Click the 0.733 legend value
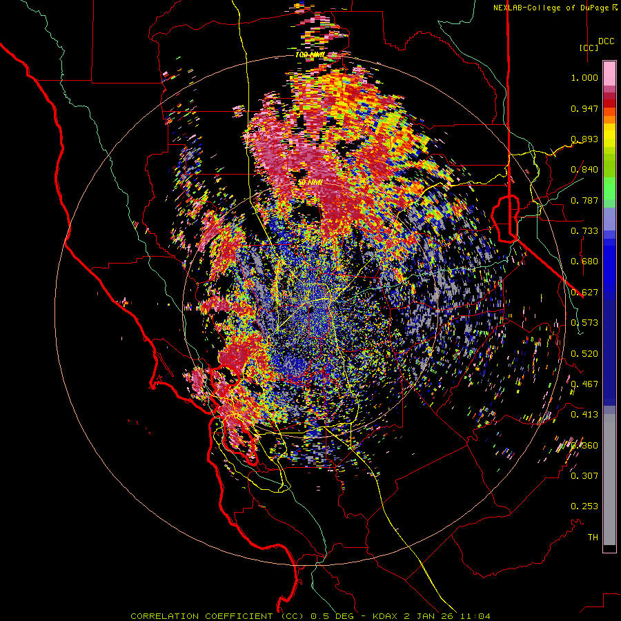Viewport: 621px width, 621px height. (x=584, y=231)
